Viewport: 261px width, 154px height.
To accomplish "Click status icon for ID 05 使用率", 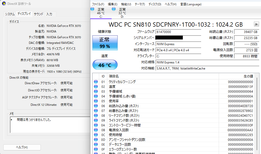I will tap(96, 101).
